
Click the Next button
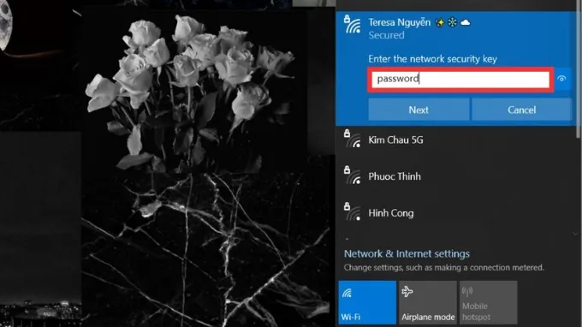click(419, 110)
